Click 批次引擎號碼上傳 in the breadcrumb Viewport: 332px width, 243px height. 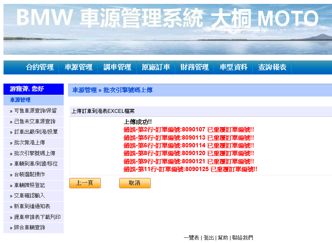128,90
